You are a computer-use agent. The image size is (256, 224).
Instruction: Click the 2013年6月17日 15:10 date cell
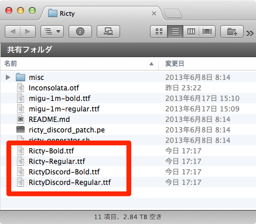pyautogui.click(x=202, y=99)
